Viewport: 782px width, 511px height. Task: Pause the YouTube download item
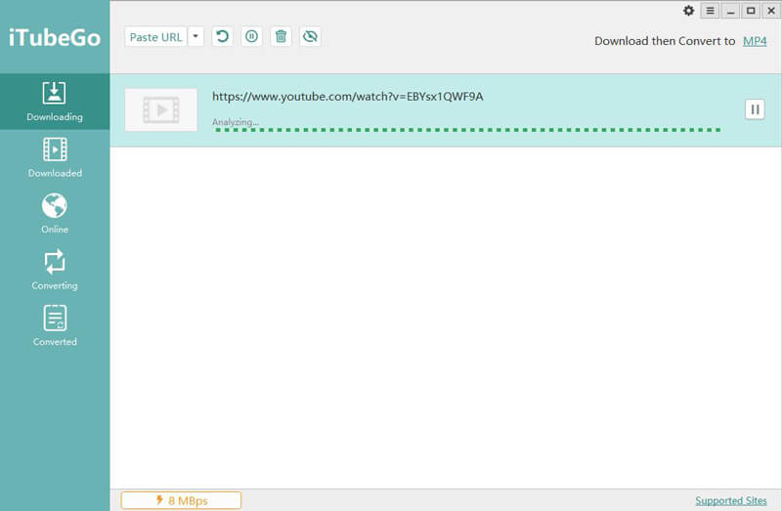pyautogui.click(x=755, y=109)
